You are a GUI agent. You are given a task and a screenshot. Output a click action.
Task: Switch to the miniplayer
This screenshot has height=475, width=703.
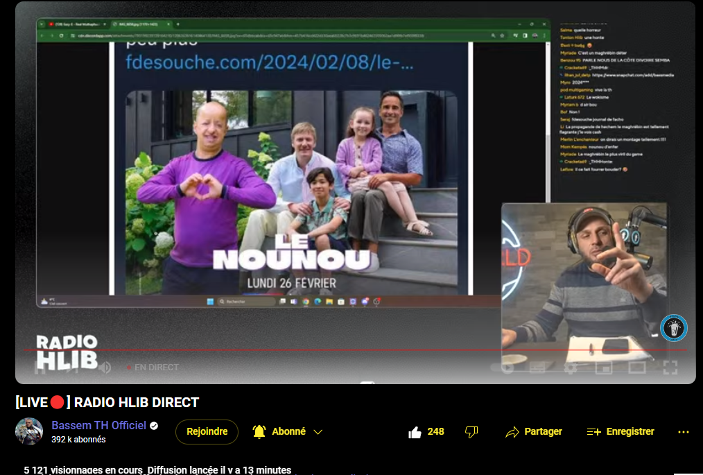click(x=603, y=368)
